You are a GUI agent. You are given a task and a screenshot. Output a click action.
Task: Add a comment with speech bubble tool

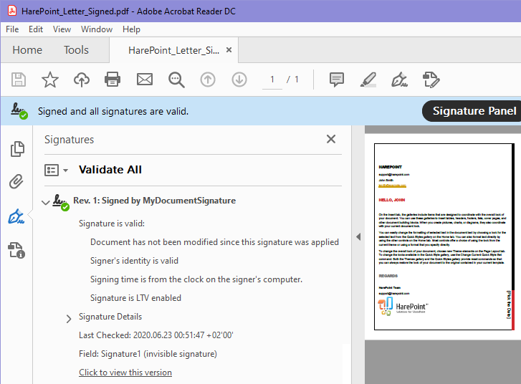pos(337,80)
